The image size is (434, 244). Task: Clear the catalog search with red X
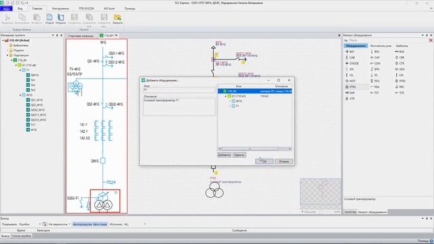coord(431,41)
